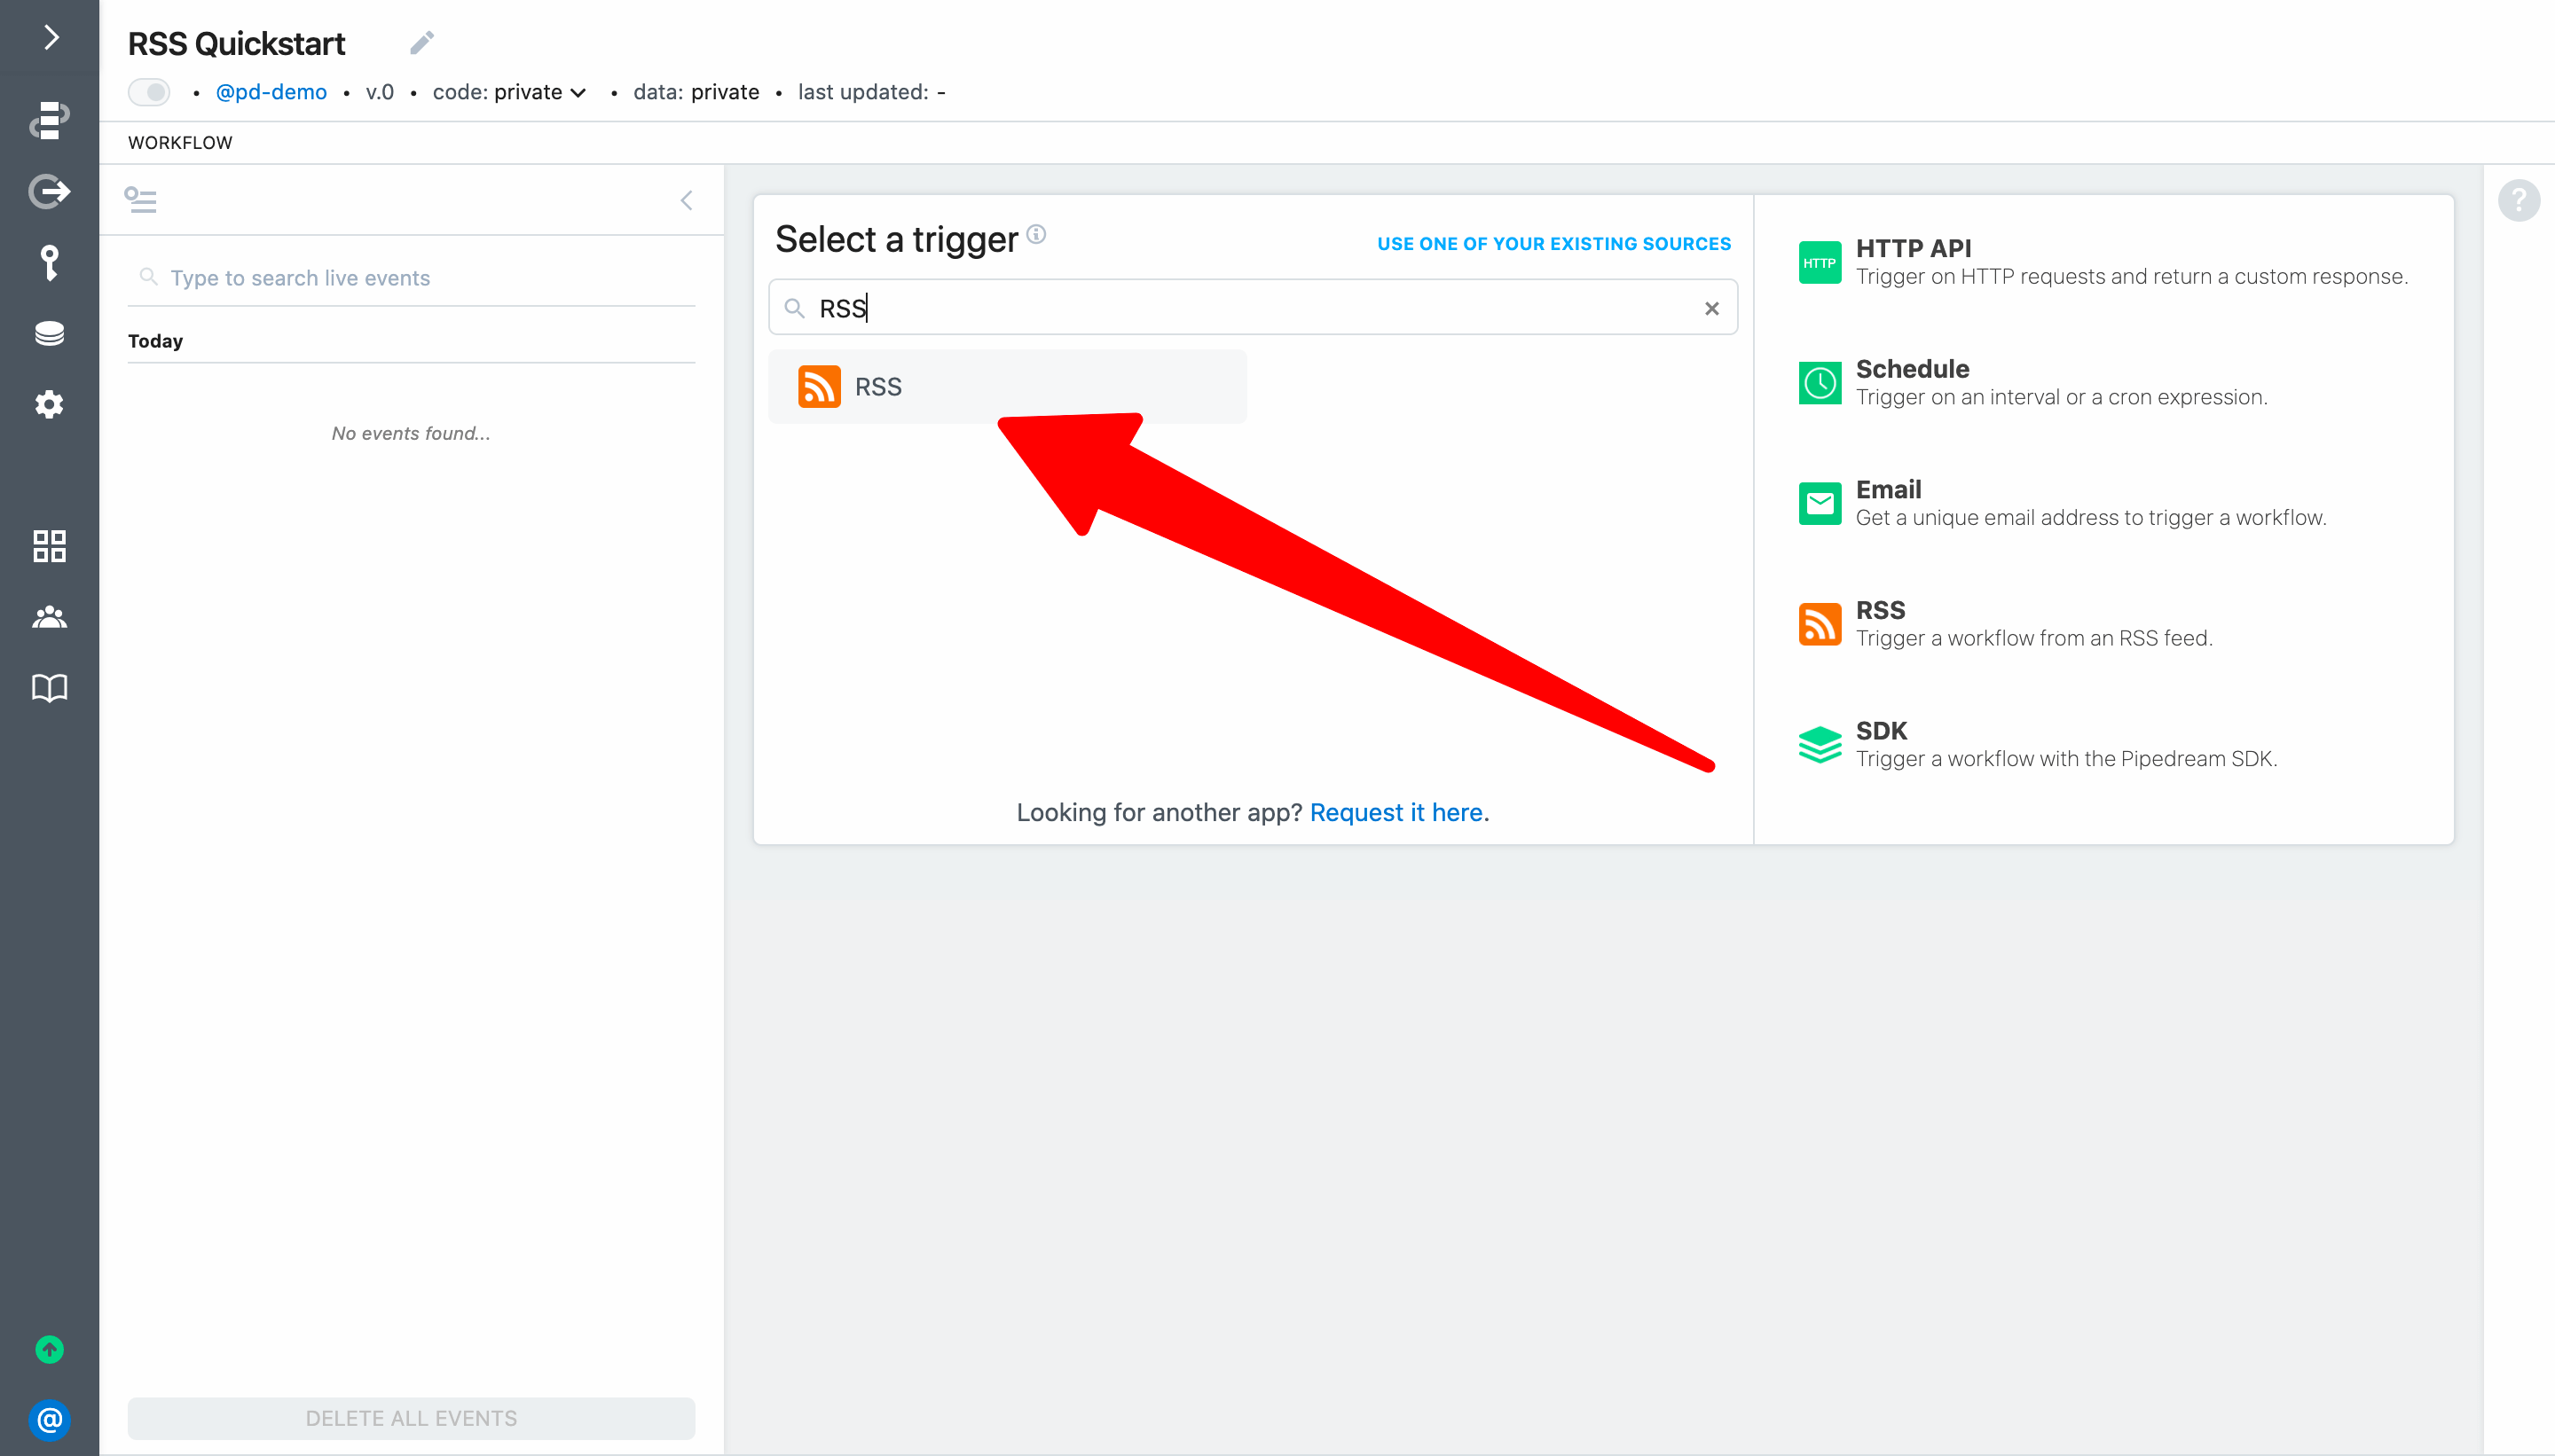Viewport: 2555px width, 1456px height.
Task: Open the Data Stores icon in the sidebar
Action: (x=49, y=333)
